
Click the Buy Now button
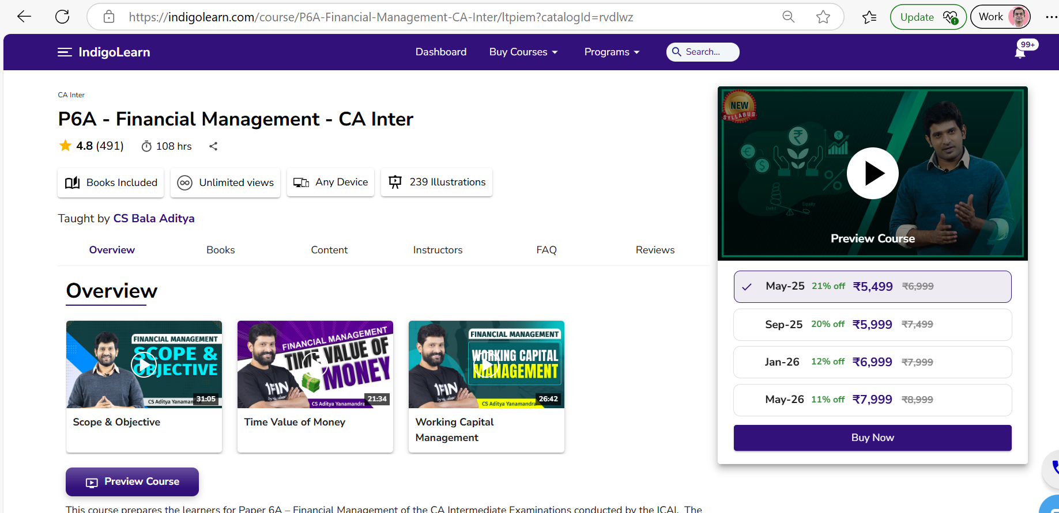(872, 438)
